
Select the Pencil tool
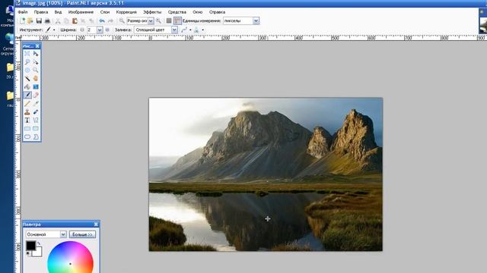point(27,103)
